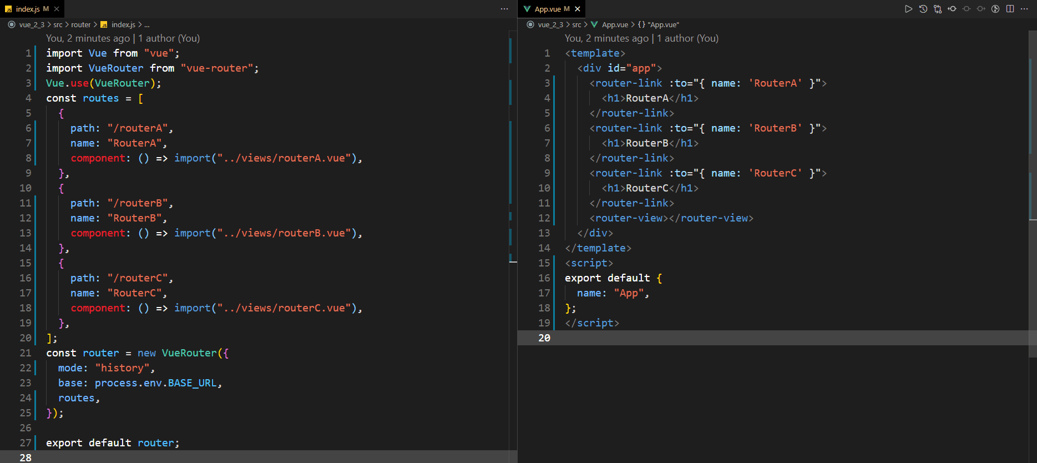This screenshot has width=1037, height=463.
Task: Click the opening template tag in App.vue
Action: point(595,53)
